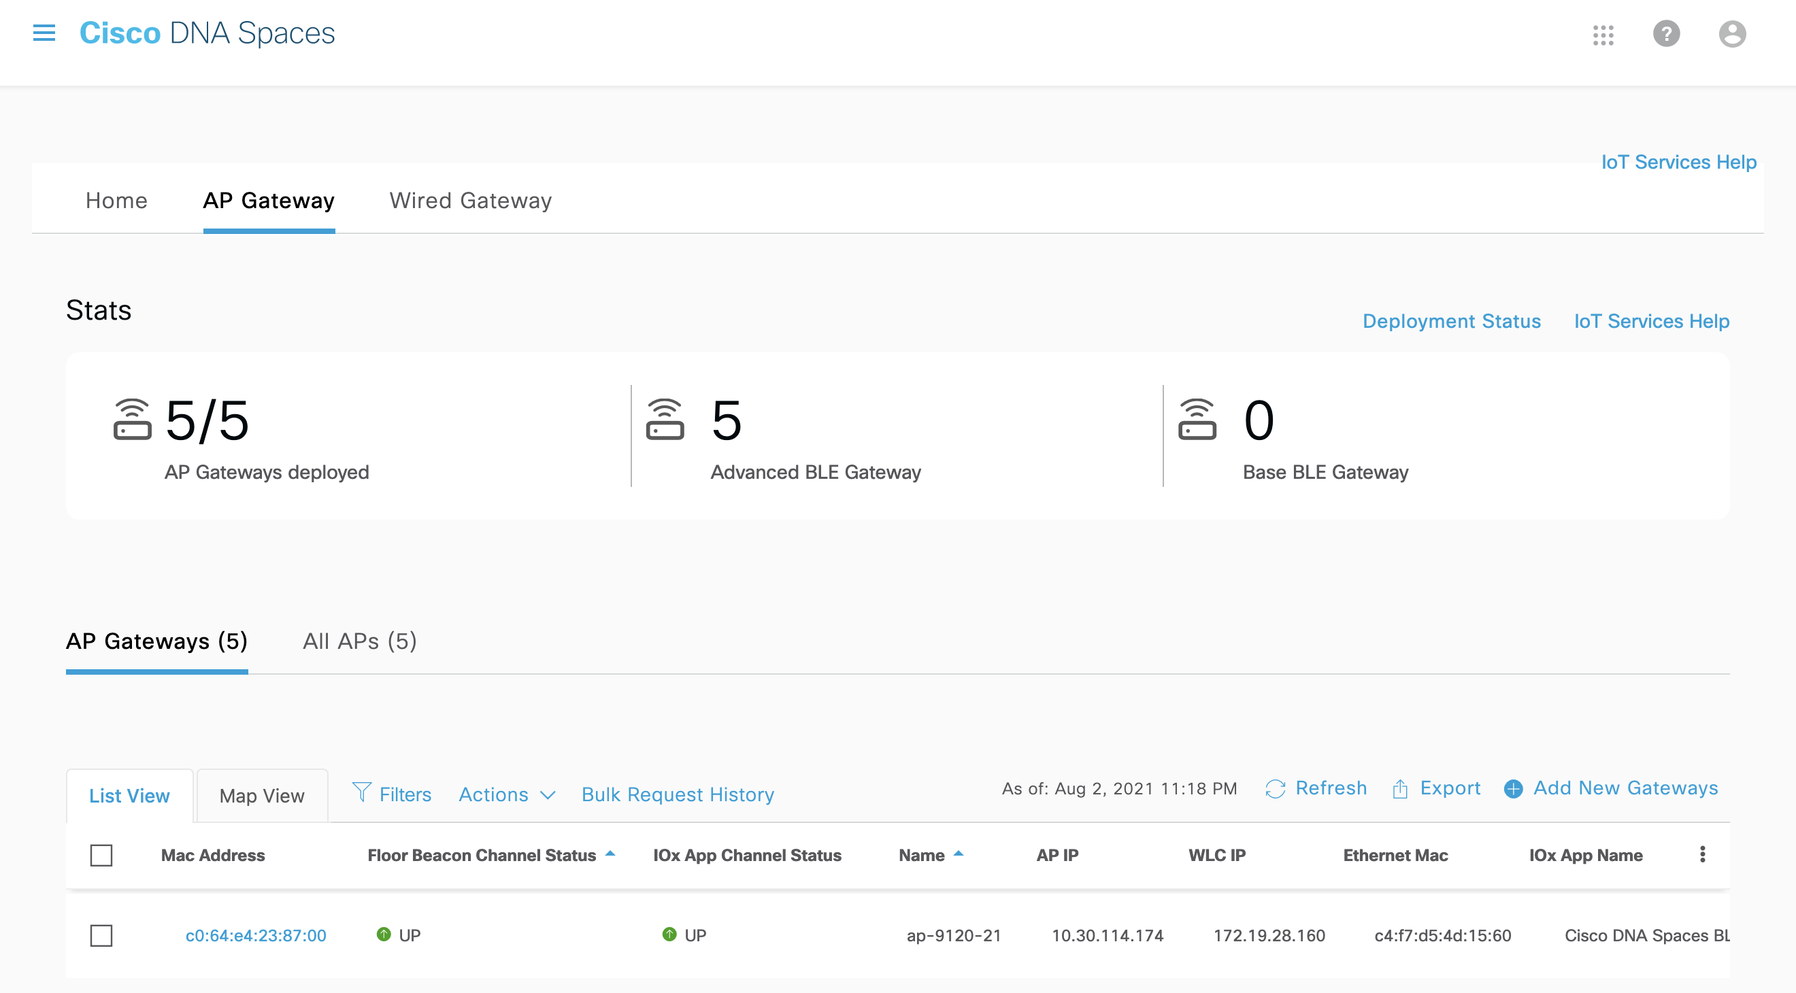Viewport: 1796px width, 993px height.
Task: Switch to Map View
Action: click(261, 796)
